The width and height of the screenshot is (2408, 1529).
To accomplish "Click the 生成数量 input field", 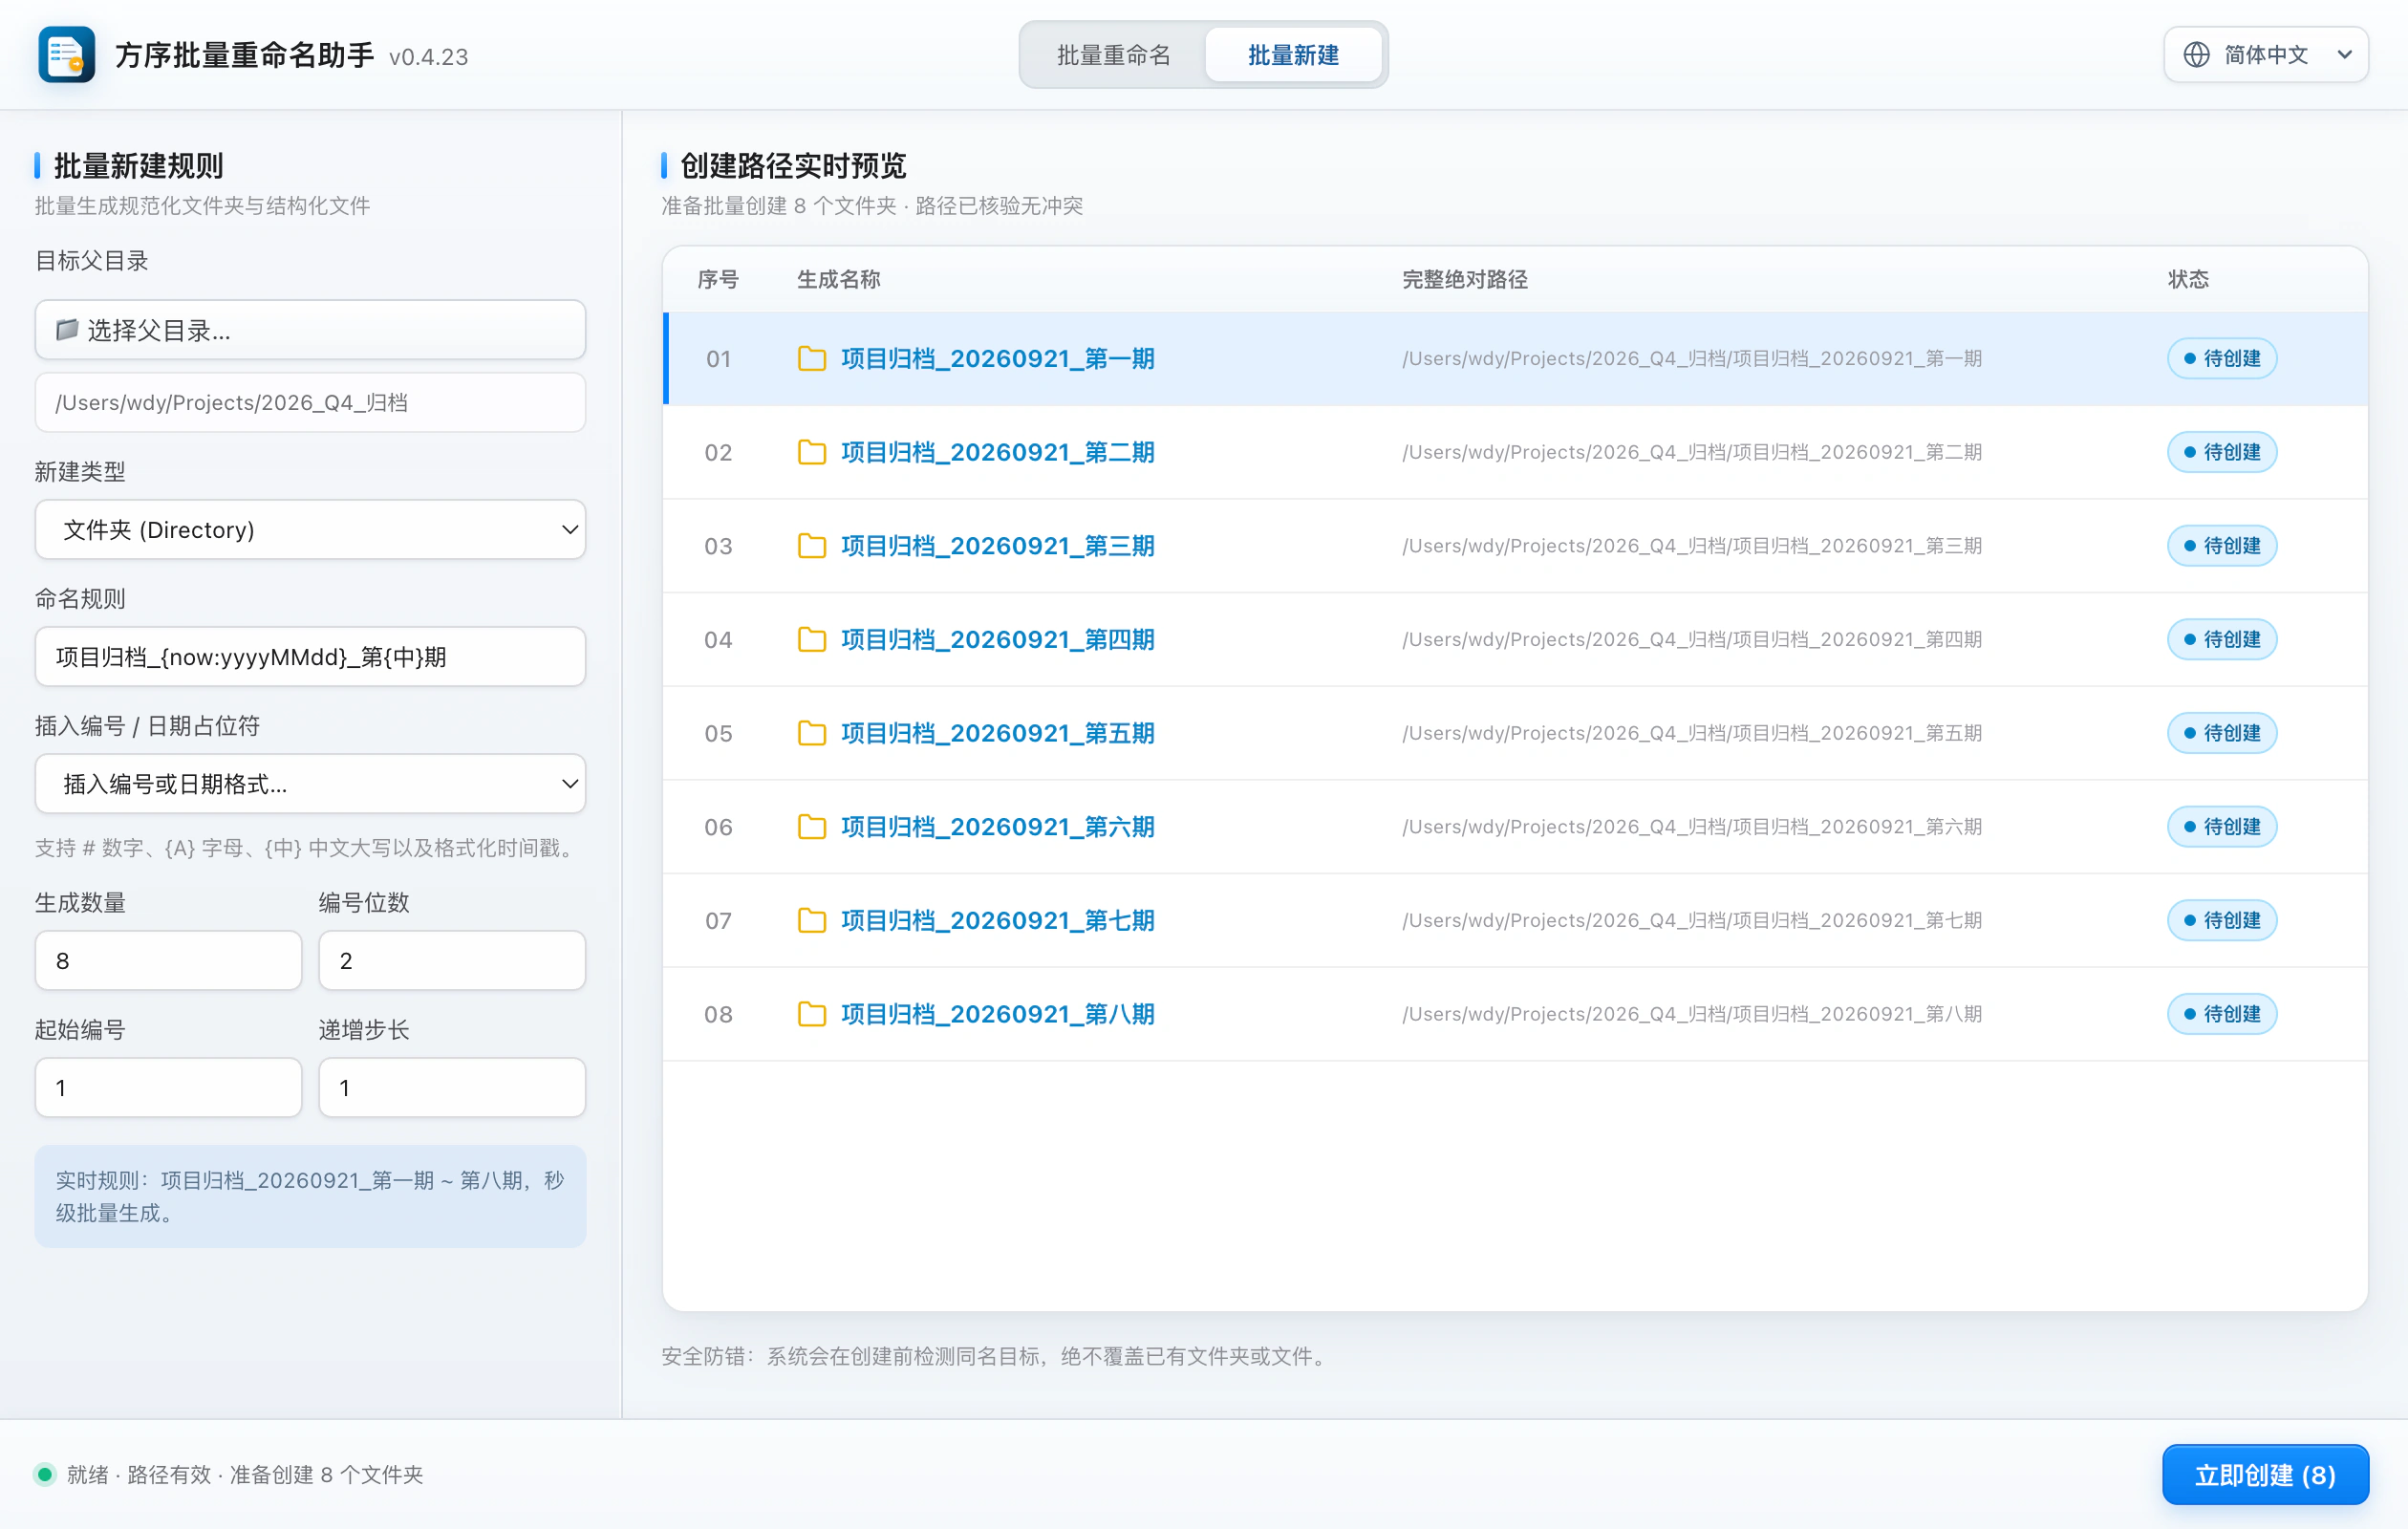I will click(168, 961).
